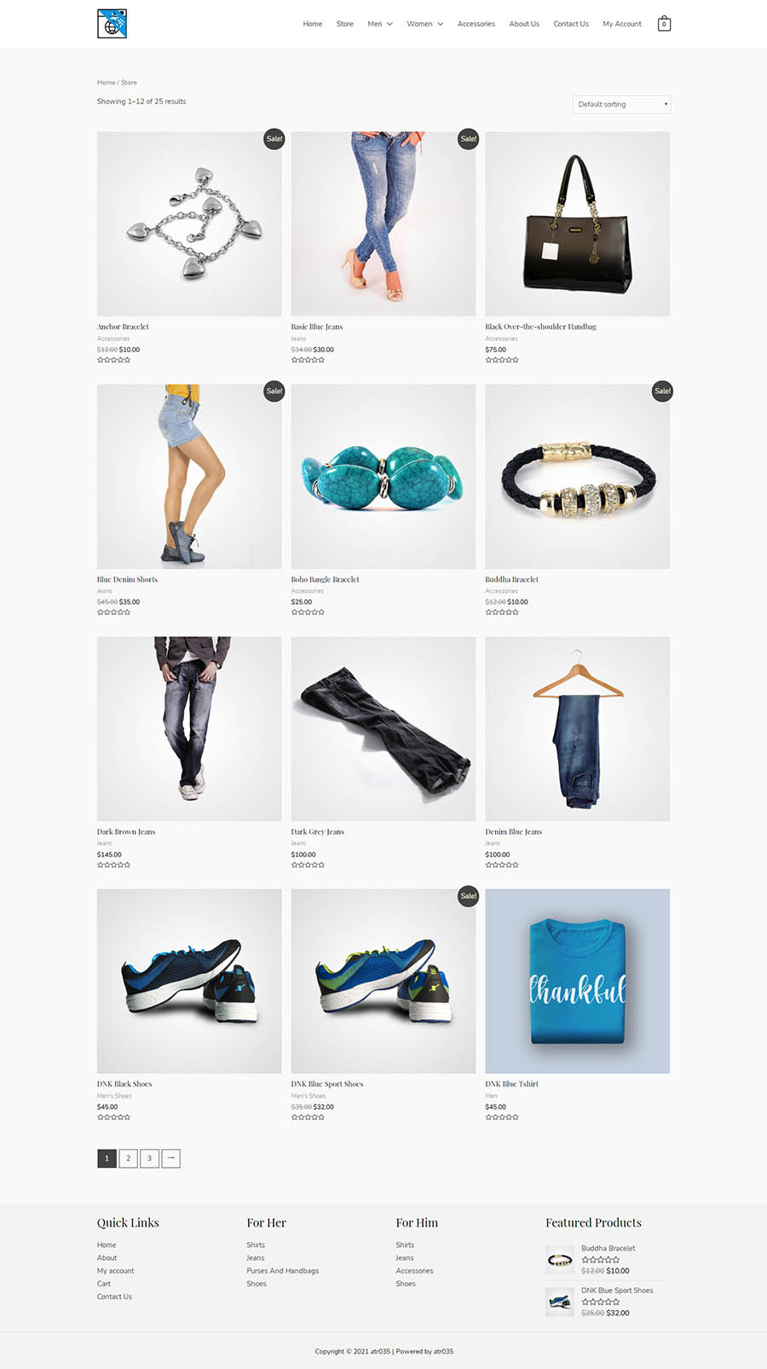Expand the Men menu chevron
Viewport: 767px width, 1369px height.
tap(389, 24)
